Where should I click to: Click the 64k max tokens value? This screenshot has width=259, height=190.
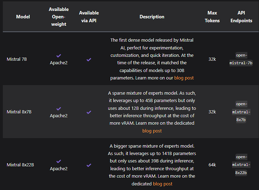212,165
